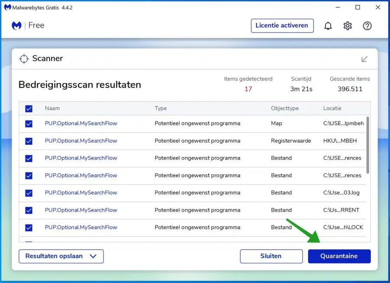Screen dimensions: 390x283
Task: Sort by the Type column header
Action: point(161,108)
